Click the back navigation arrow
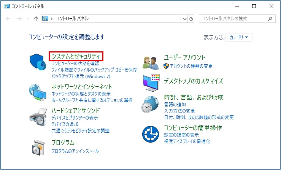This screenshot has height=170, width=281. click(x=8, y=19)
